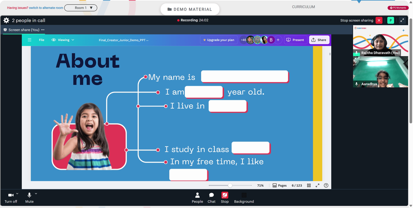The height and width of the screenshot is (208, 413).
Task: Click the Recording 24:02 indicator
Action: click(x=192, y=20)
